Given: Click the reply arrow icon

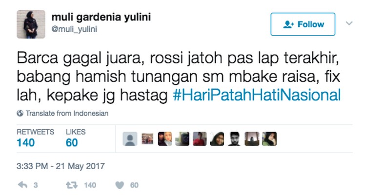Looking at the screenshot, I should click(x=22, y=185).
